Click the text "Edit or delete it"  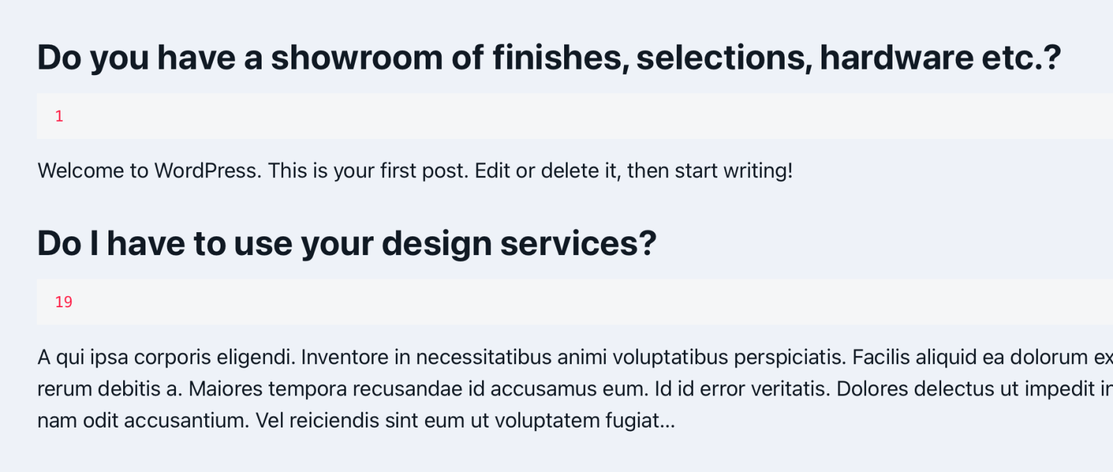[547, 171]
